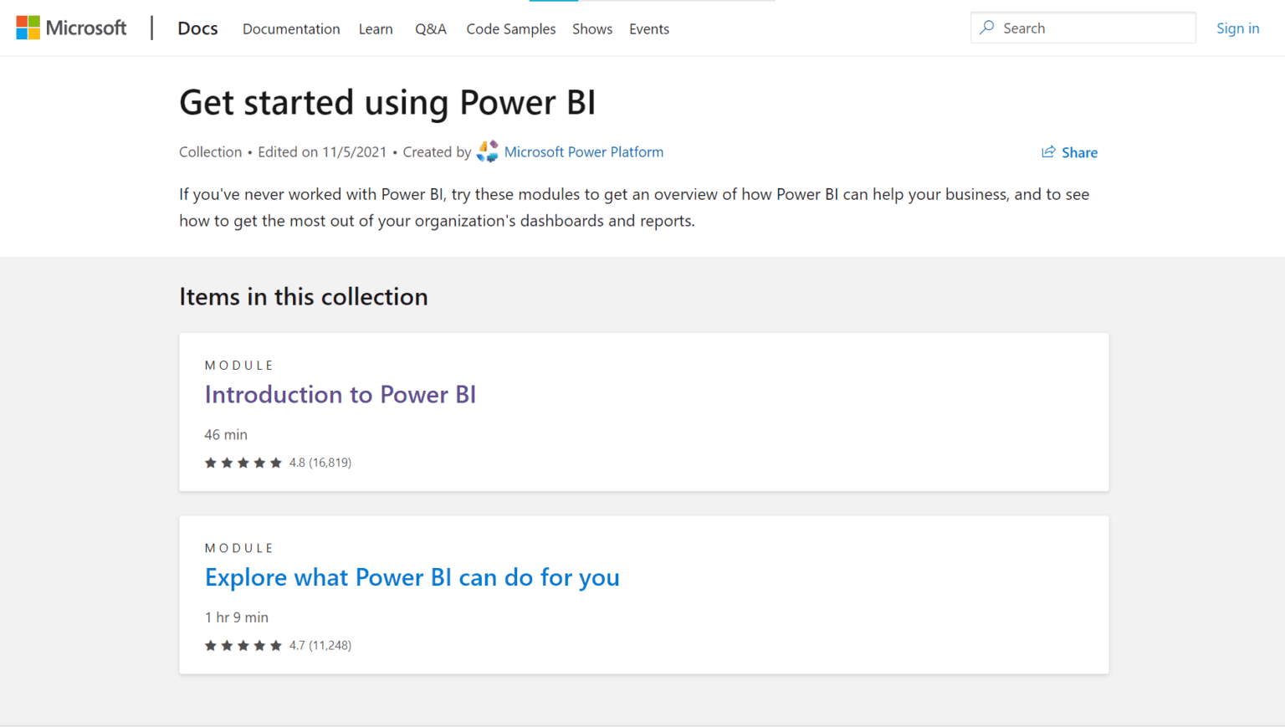Open the Events section
1285x727 pixels.
coord(649,28)
